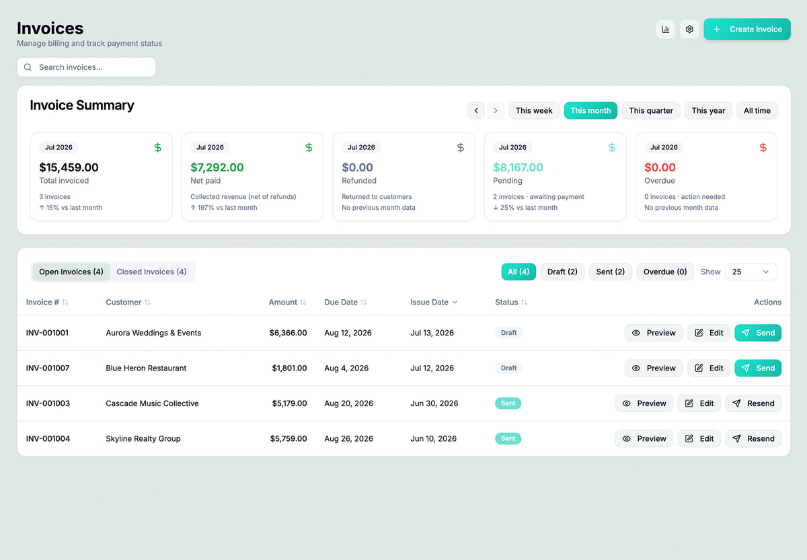Go to the previous period with the left chevron
Viewport: 807px width, 560px height.
click(x=476, y=111)
